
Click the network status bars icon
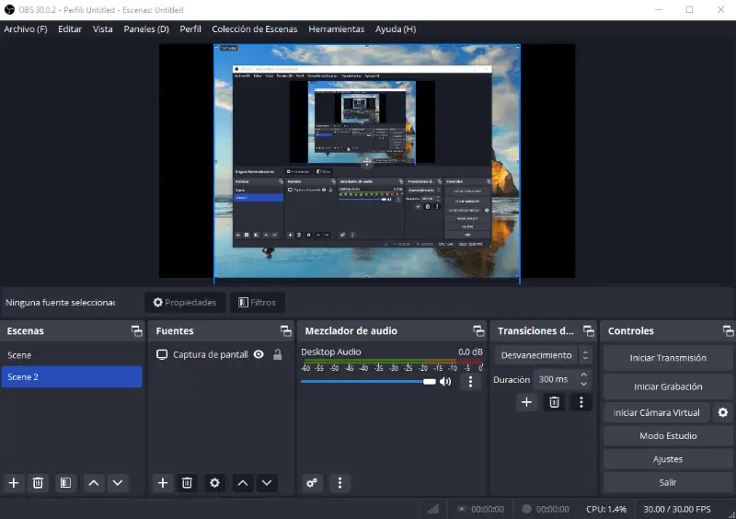(433, 509)
